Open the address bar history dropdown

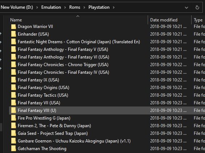point(186,8)
